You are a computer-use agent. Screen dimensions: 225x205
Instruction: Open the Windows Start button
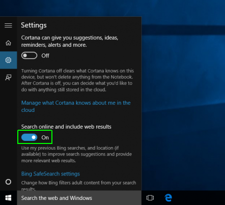click(8, 198)
